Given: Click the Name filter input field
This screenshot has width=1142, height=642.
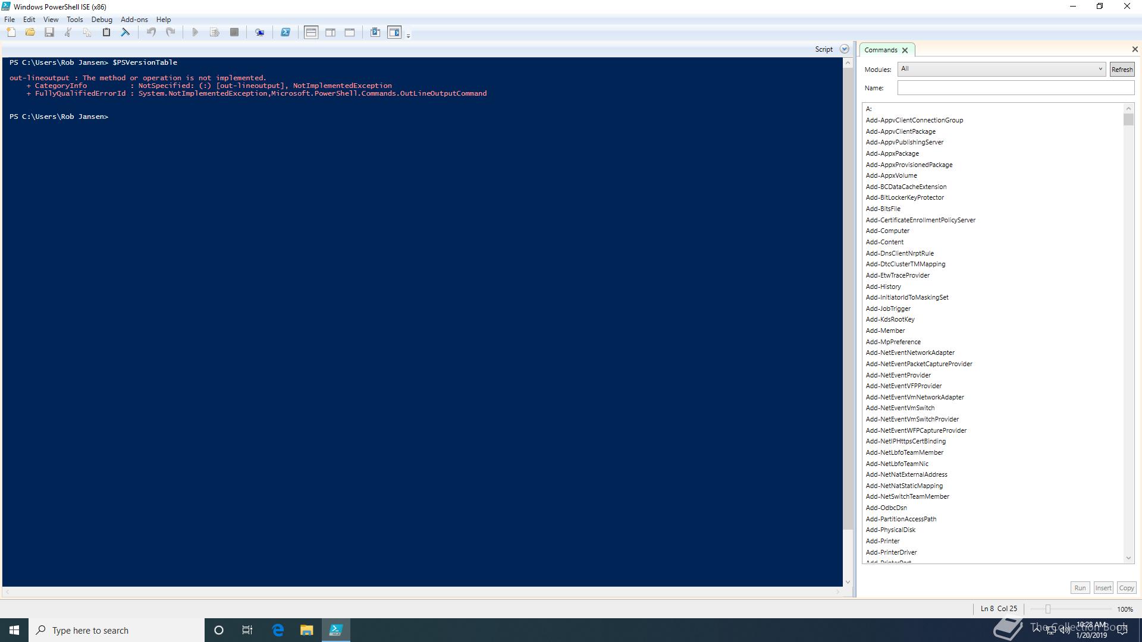Looking at the screenshot, I should pos(1016,88).
